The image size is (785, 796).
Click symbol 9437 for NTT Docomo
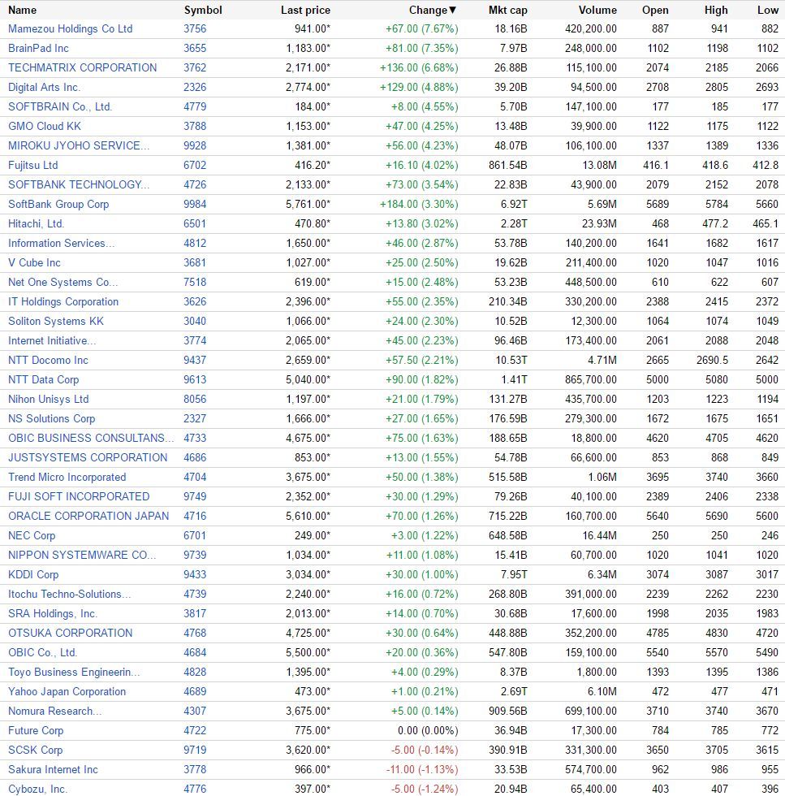(x=195, y=360)
